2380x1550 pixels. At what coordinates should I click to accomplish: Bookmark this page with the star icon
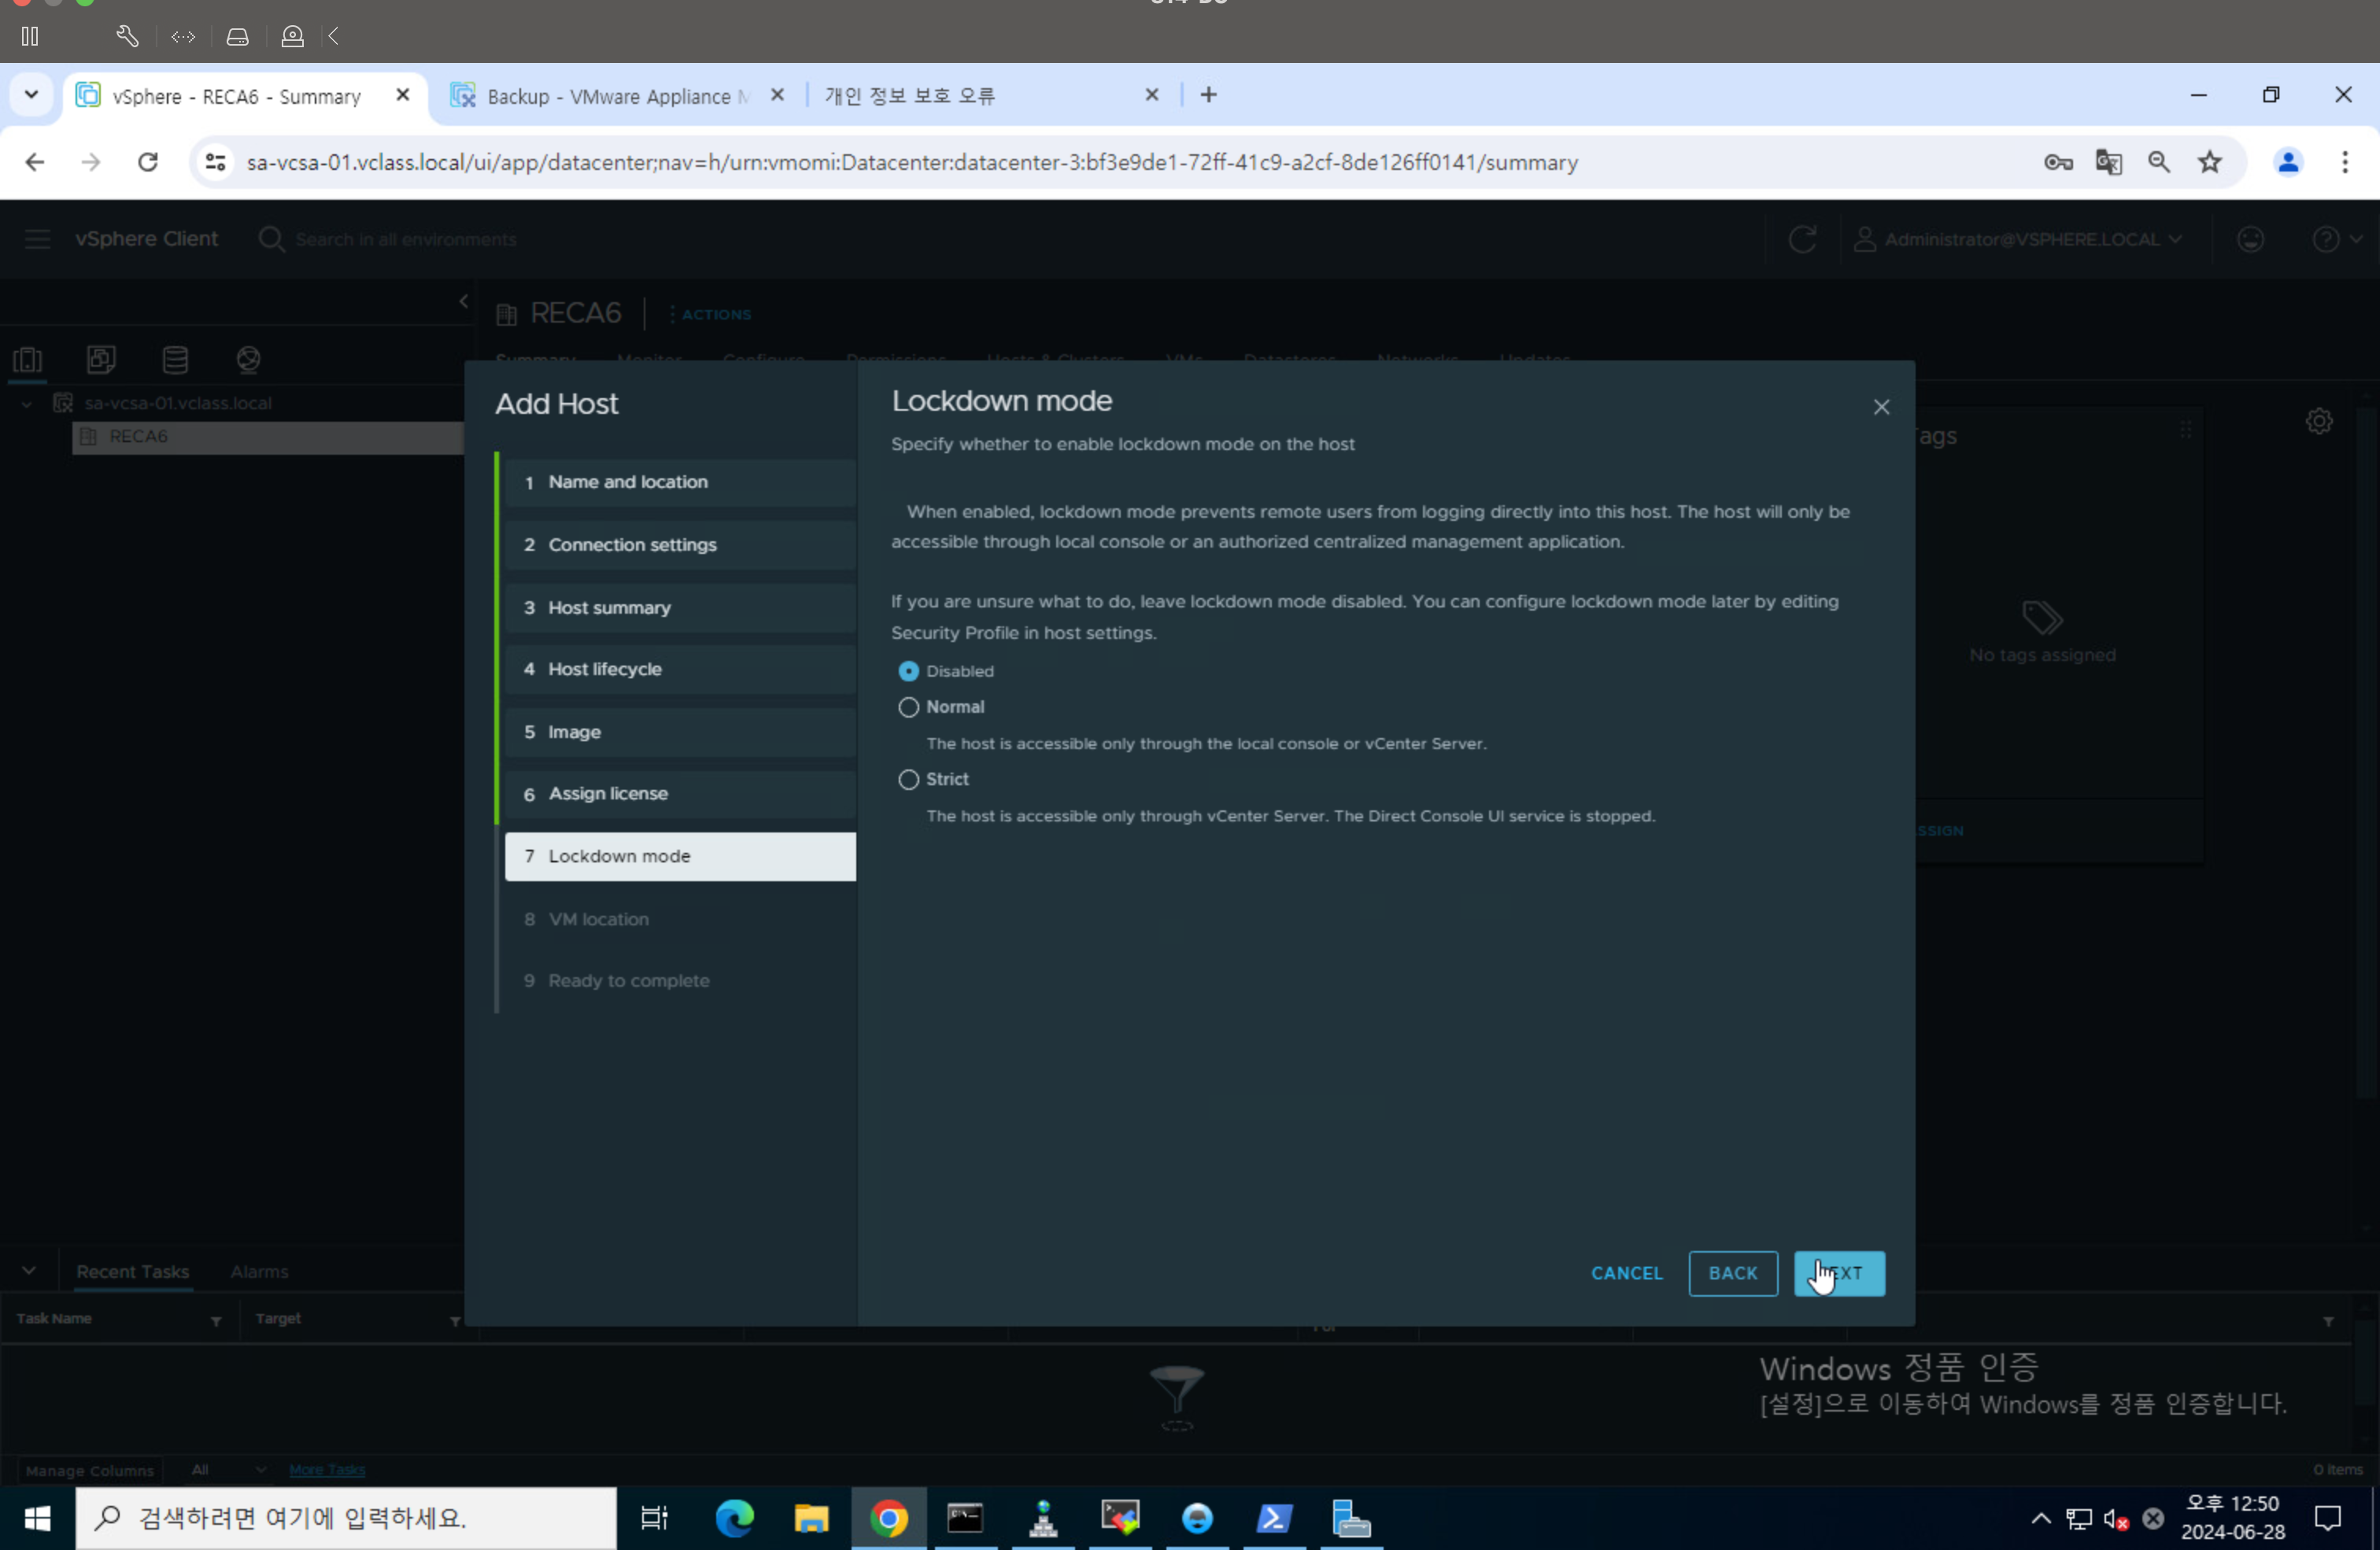(2209, 162)
